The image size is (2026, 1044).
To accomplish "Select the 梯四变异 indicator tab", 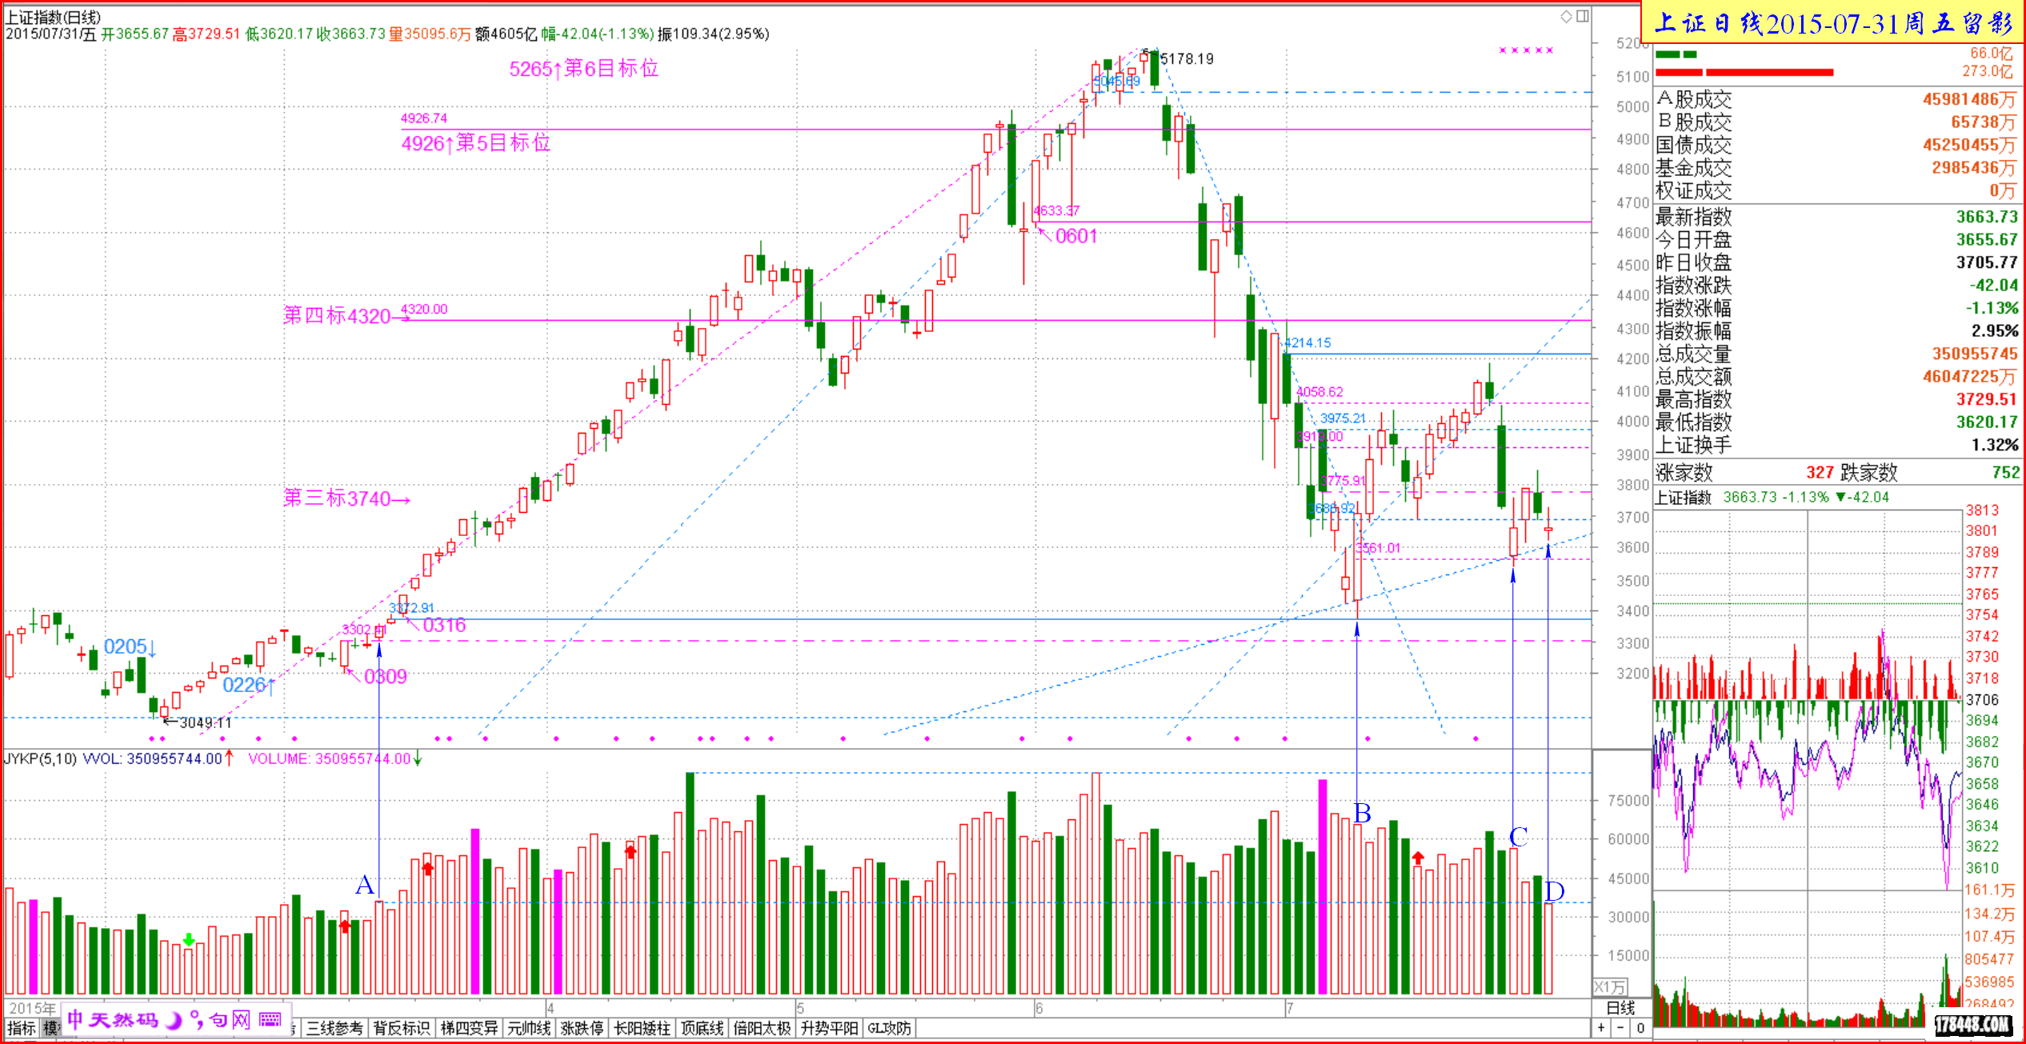I will click(x=469, y=1028).
